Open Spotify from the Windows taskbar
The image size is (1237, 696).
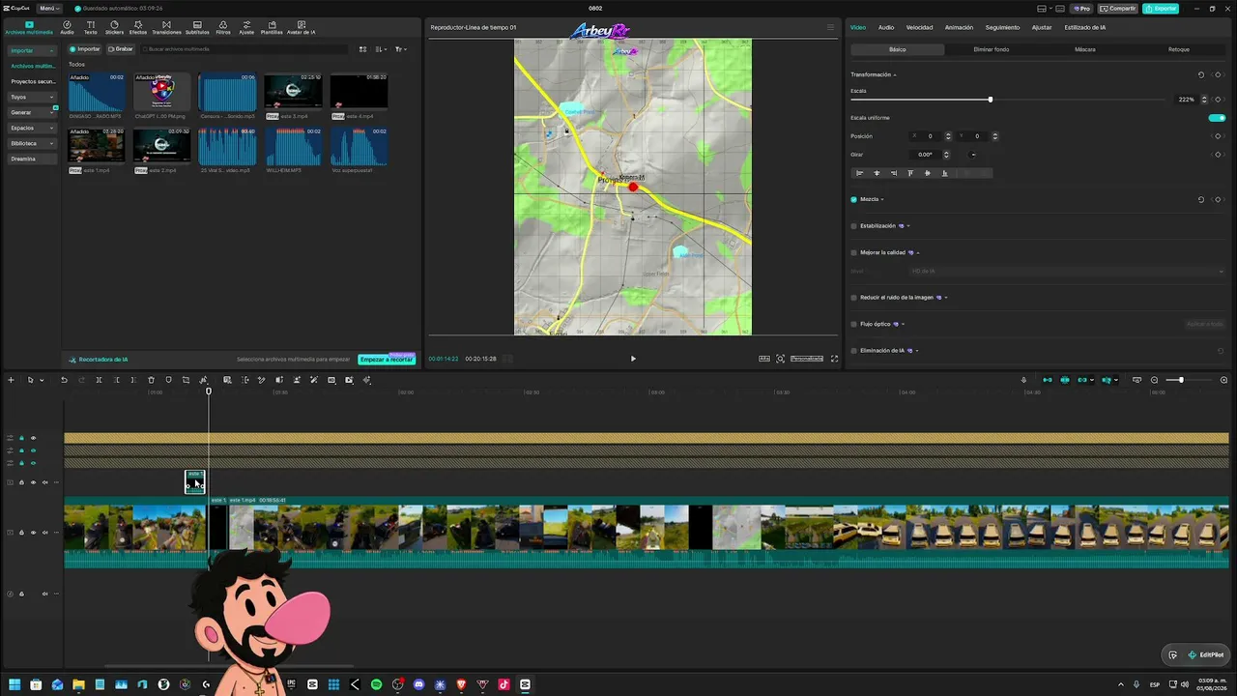tap(376, 684)
